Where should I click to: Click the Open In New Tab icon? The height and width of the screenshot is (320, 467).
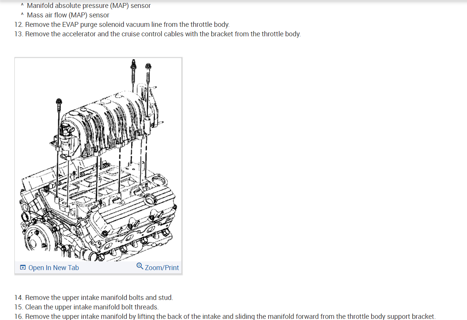(x=23, y=268)
